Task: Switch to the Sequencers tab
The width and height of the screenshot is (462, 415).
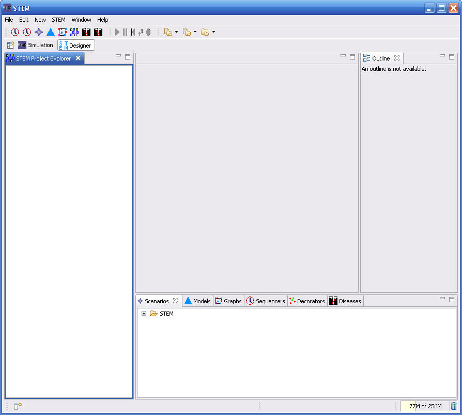Action: 266,301
